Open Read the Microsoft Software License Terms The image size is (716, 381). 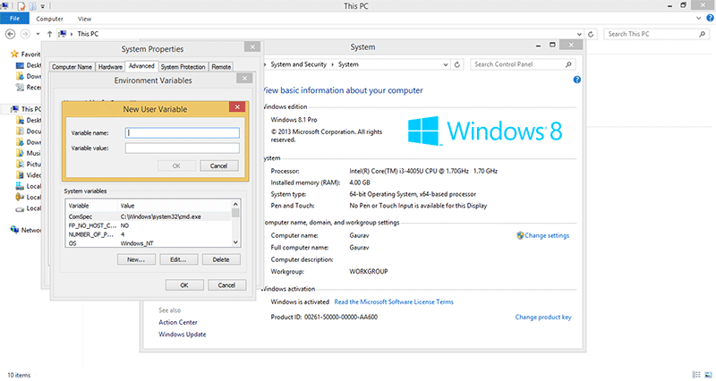coord(394,301)
